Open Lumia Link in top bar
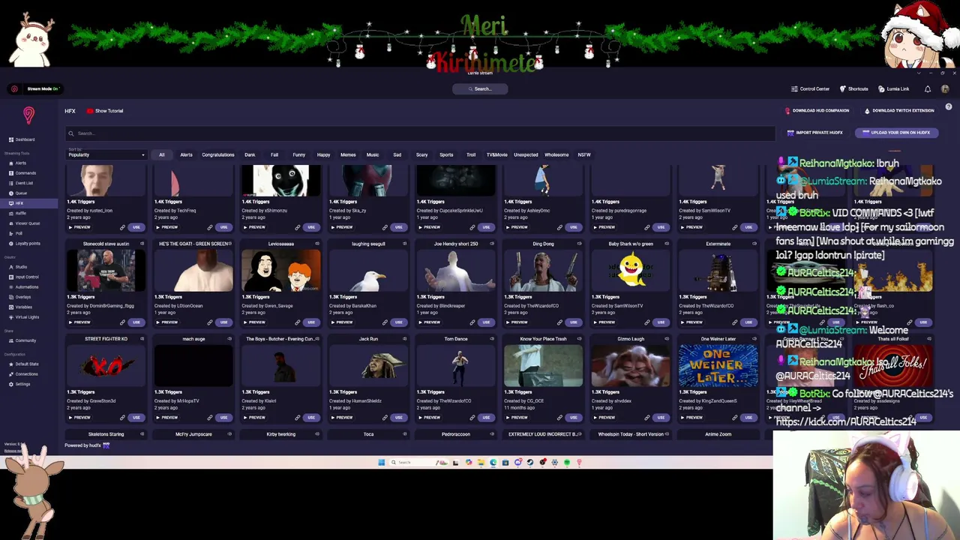This screenshot has width=960, height=540. 894,88
